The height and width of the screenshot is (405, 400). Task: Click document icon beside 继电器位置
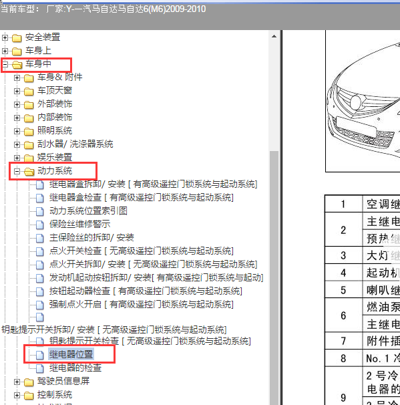click(40, 355)
